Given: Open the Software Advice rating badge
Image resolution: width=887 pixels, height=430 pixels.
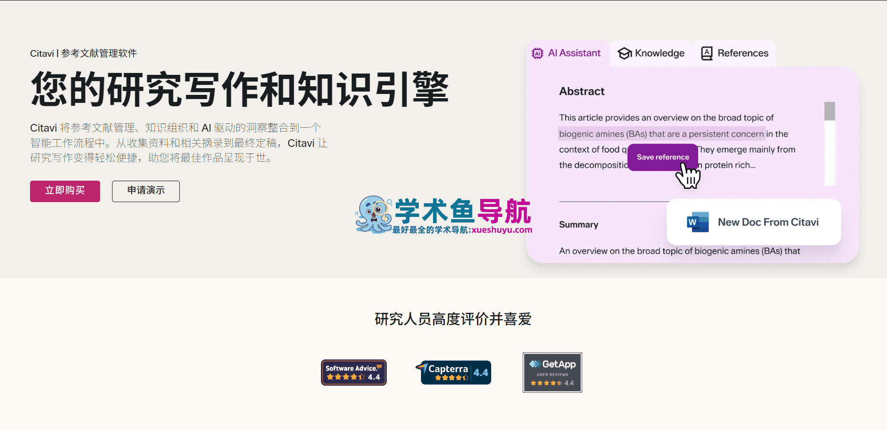Looking at the screenshot, I should tap(354, 372).
